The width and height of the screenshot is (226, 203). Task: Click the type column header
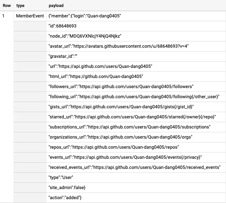20,6
